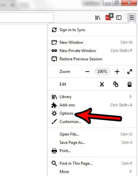Click the New Window icon
The image size is (138, 176).
pyautogui.click(x=54, y=42)
